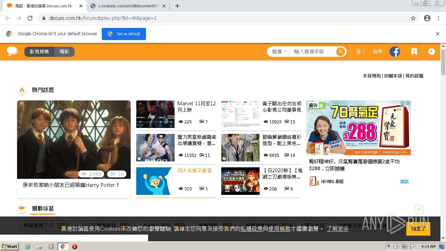Screen dimensions: 446x251
Task: Reload the page
Action: 30,18
